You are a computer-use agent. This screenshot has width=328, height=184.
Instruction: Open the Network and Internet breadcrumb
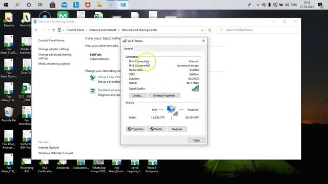point(102,30)
